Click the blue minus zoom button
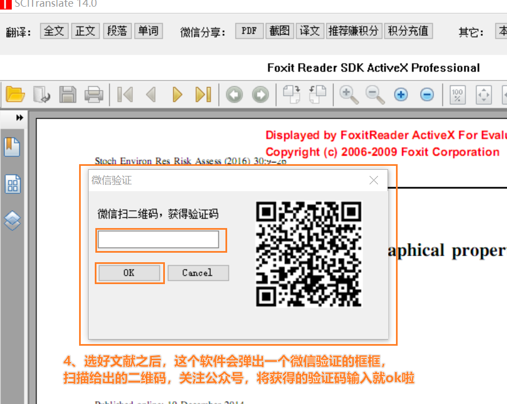507x404 pixels. coord(427,95)
